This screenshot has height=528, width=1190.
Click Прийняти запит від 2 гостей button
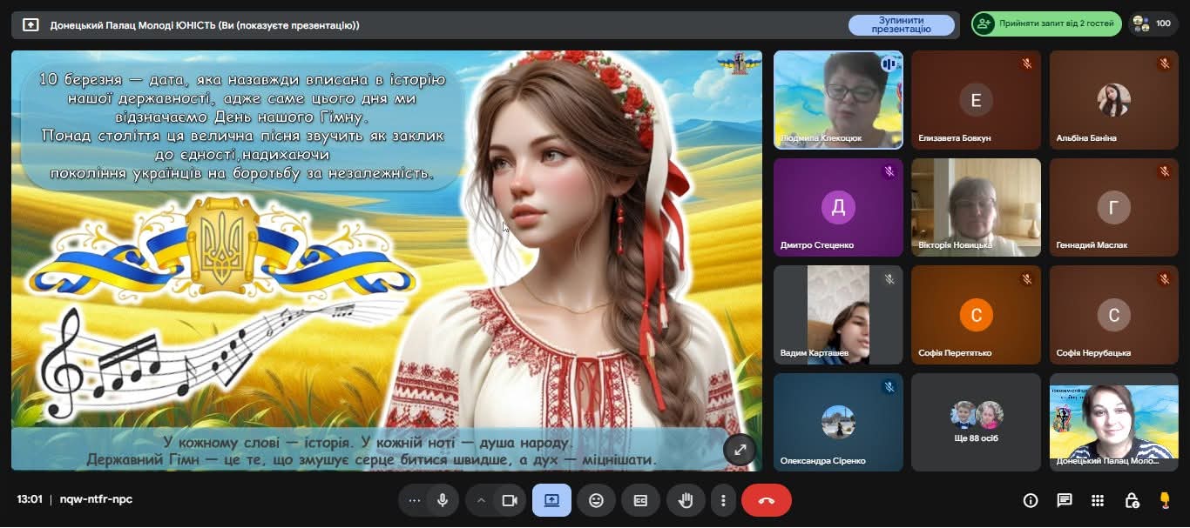tap(1045, 23)
